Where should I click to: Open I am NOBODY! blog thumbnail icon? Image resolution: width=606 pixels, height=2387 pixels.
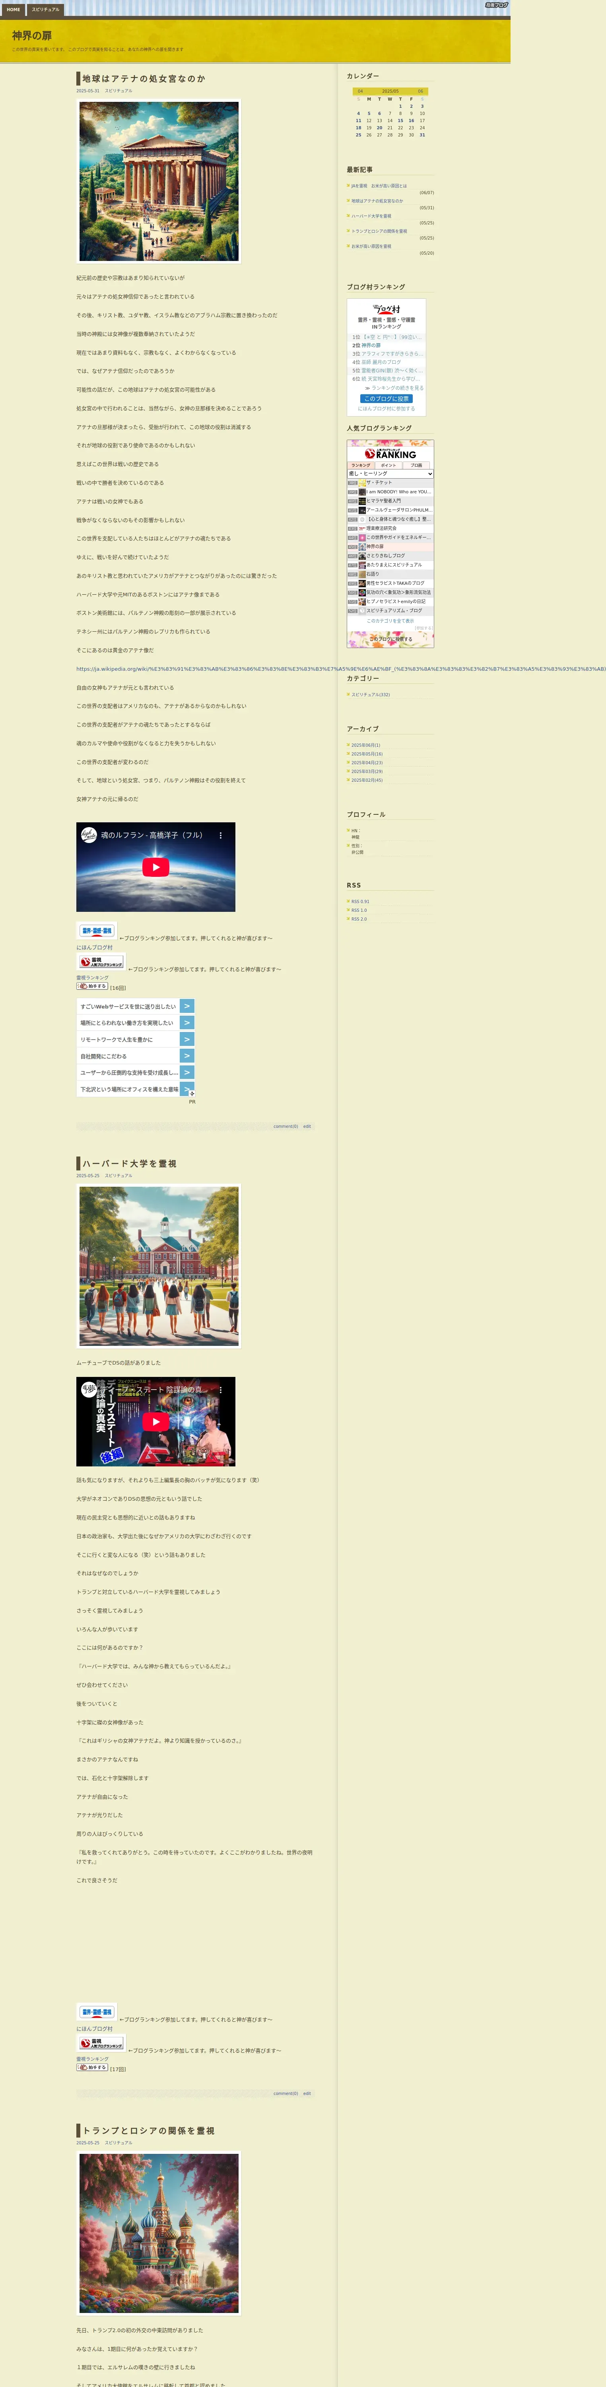tap(362, 492)
